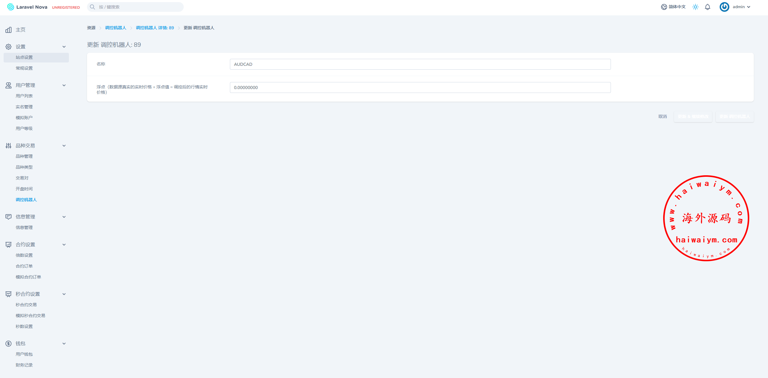
Task: Click the 设置 gear icon in sidebar
Action: 8,47
